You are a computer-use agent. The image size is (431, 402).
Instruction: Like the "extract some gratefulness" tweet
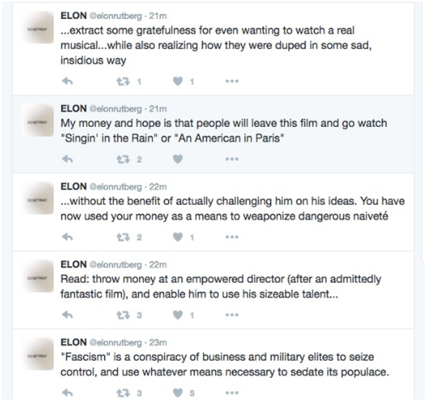coord(178,81)
